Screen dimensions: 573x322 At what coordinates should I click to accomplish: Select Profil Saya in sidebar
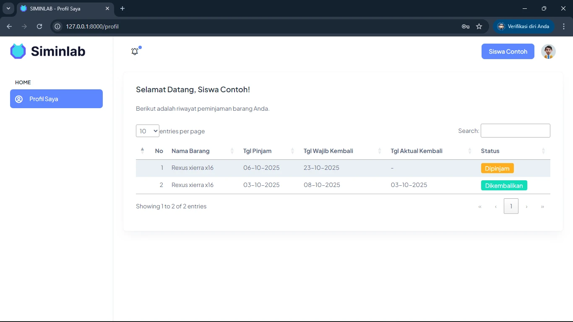56,99
